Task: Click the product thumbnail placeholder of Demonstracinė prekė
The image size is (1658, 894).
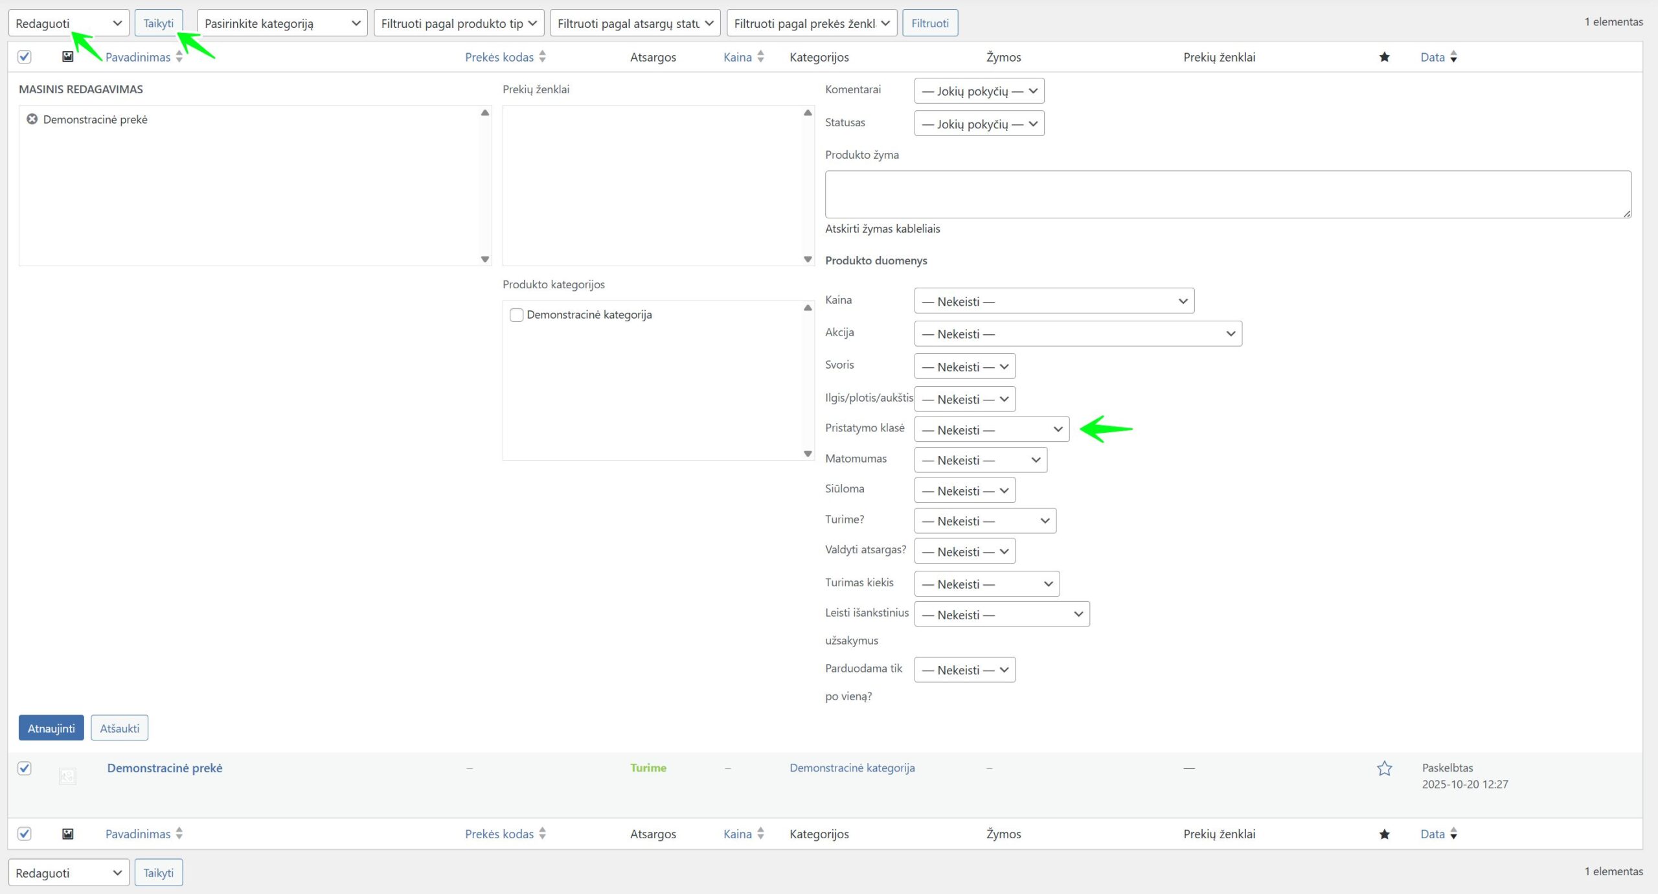Action: pos(67,776)
